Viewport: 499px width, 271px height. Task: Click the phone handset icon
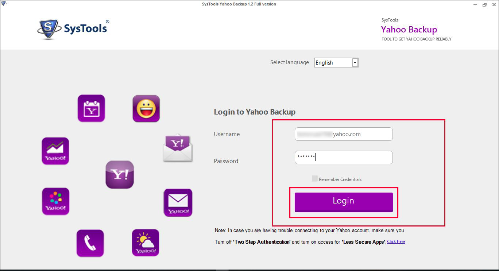point(90,243)
